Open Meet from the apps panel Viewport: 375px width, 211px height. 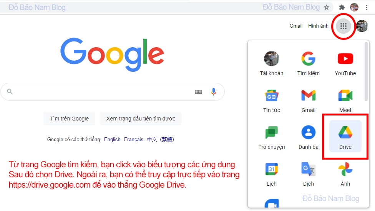345,101
